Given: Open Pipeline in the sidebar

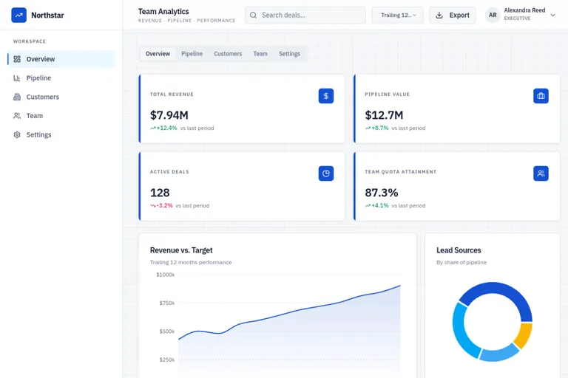Looking at the screenshot, I should [61, 78].
